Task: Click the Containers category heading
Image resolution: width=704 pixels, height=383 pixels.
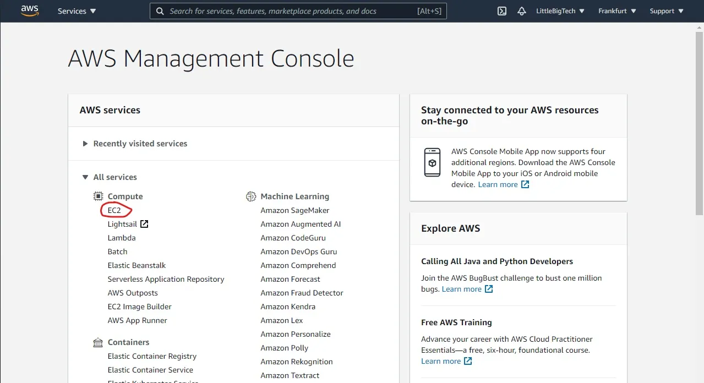Action: click(128, 342)
